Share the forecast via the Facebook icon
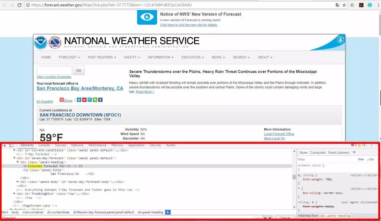The width and height of the screenshot is (381, 221). [100, 100]
